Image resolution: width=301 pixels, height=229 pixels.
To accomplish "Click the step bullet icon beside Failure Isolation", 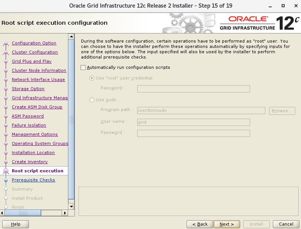I will tap(6, 126).
